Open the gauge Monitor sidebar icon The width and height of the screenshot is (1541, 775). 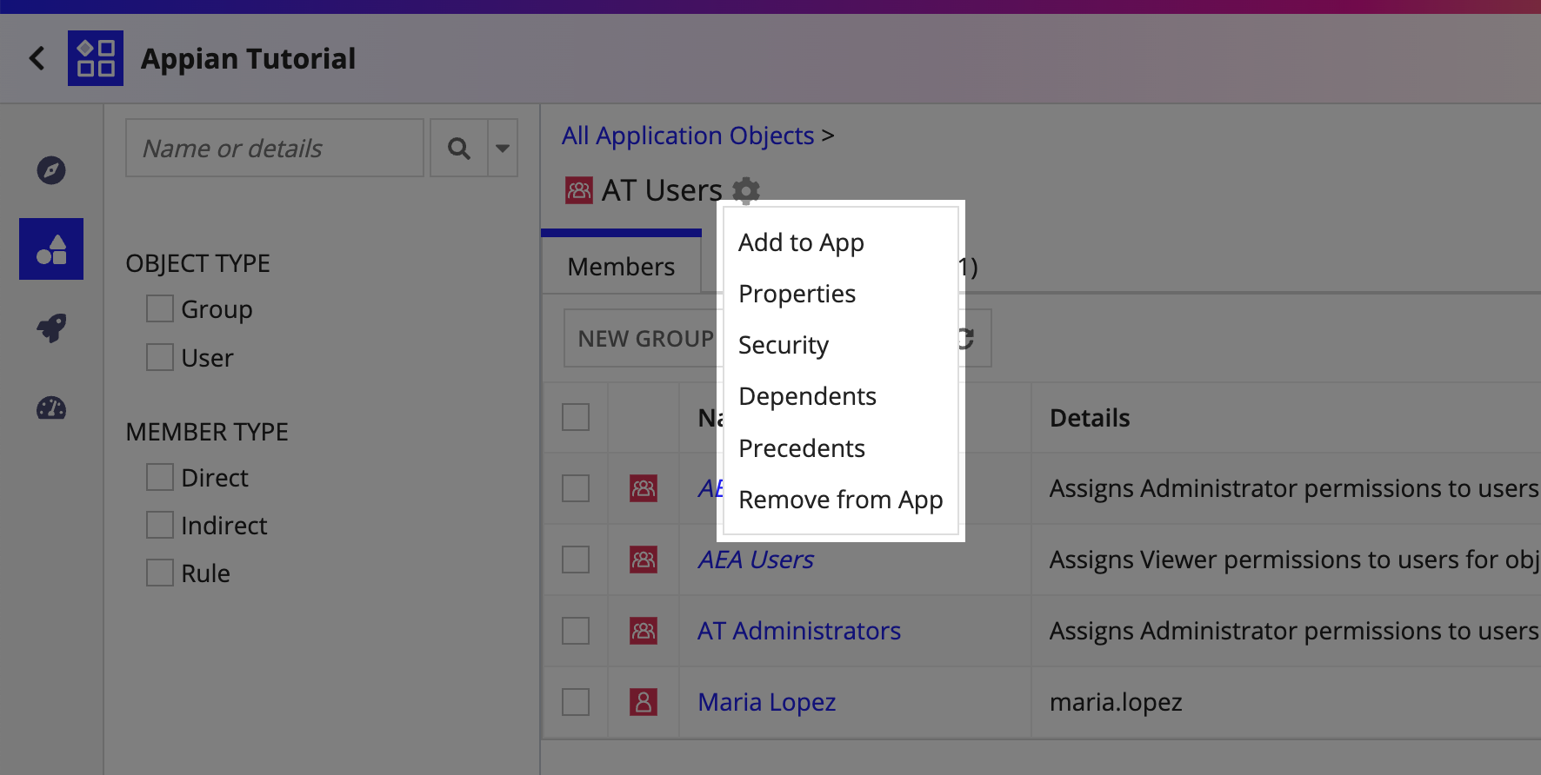[x=51, y=407]
